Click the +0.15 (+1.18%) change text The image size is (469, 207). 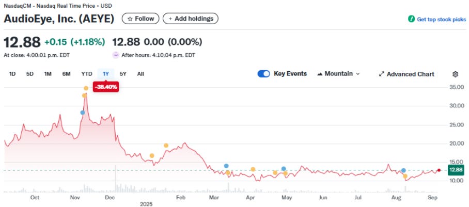click(x=74, y=42)
